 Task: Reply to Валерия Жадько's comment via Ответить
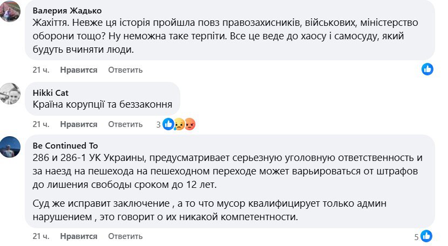point(125,70)
